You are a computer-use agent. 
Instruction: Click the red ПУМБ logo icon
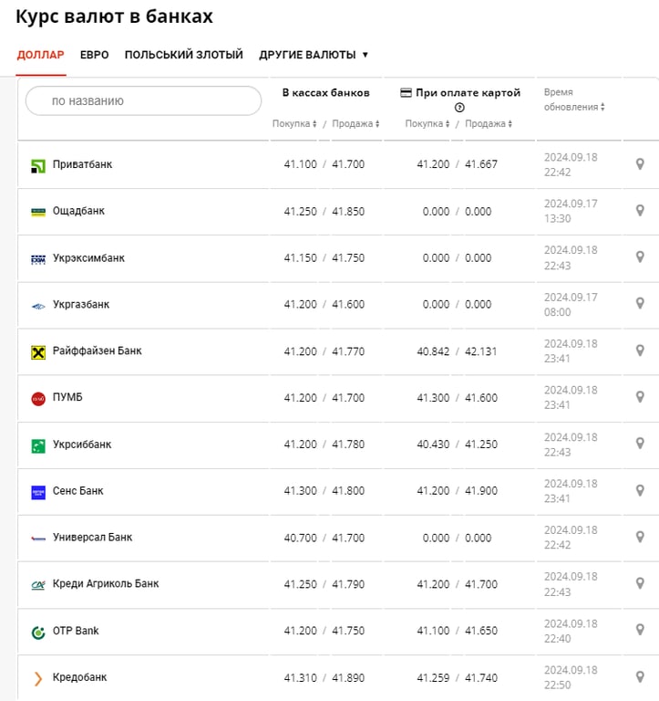click(38, 398)
